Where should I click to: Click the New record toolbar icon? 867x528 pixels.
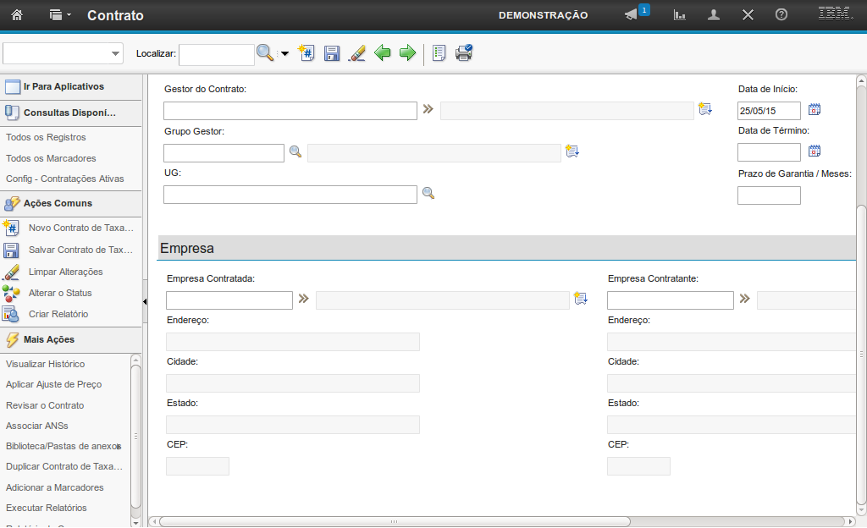click(307, 53)
